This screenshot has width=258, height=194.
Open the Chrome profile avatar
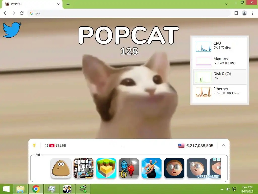click(x=244, y=13)
